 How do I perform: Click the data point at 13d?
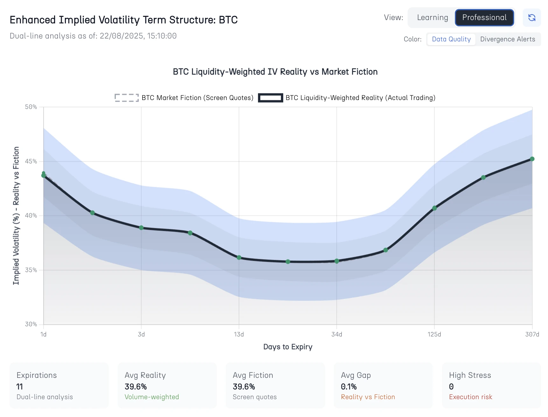pyautogui.click(x=239, y=258)
